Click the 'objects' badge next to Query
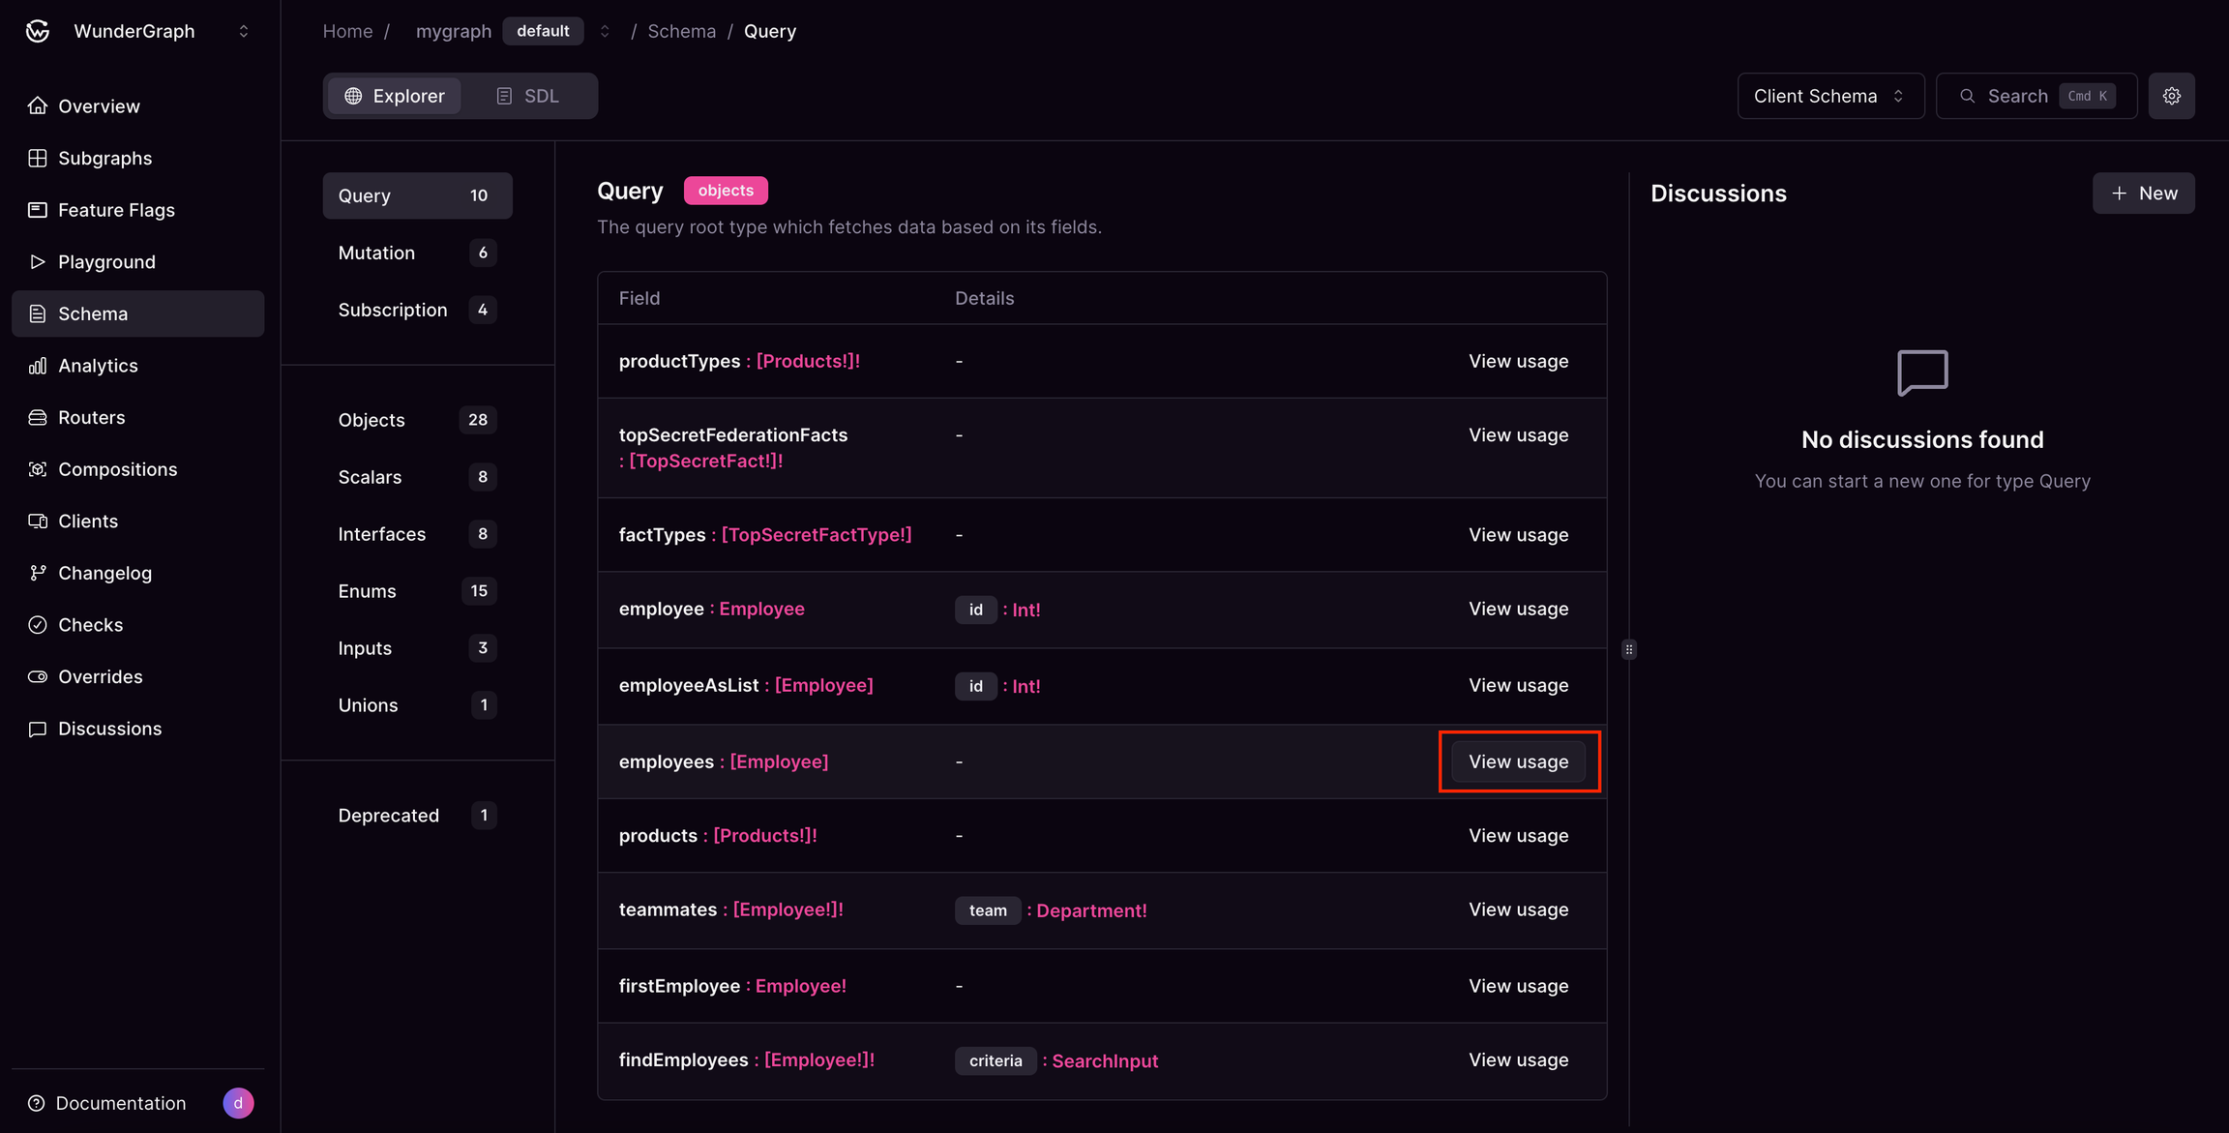 [x=726, y=191]
